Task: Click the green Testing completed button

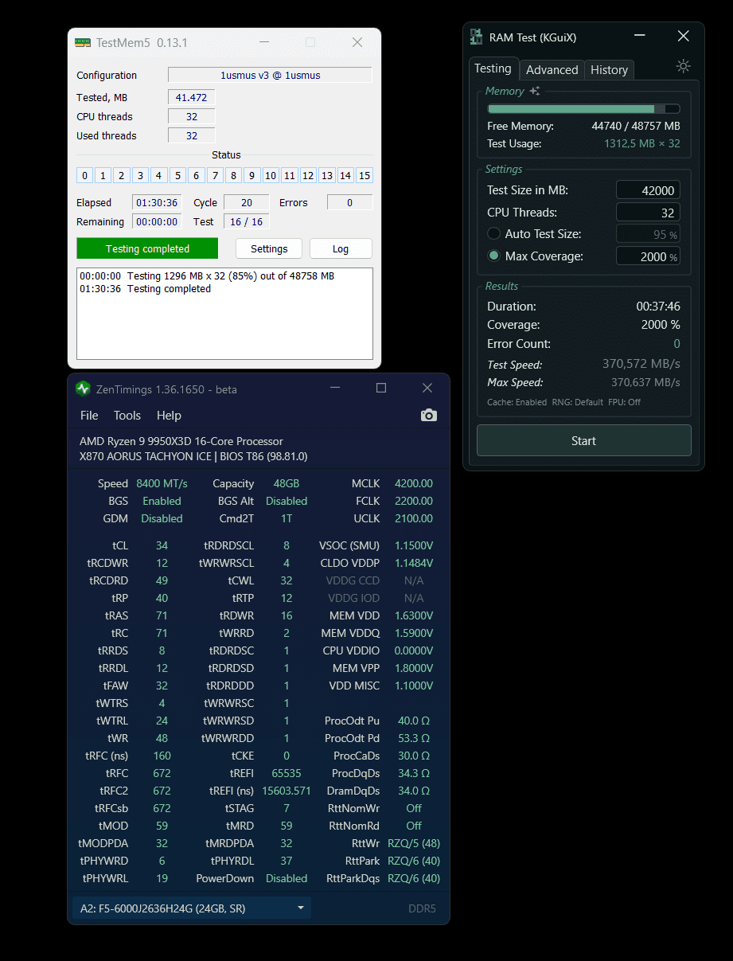Action: pyautogui.click(x=147, y=248)
